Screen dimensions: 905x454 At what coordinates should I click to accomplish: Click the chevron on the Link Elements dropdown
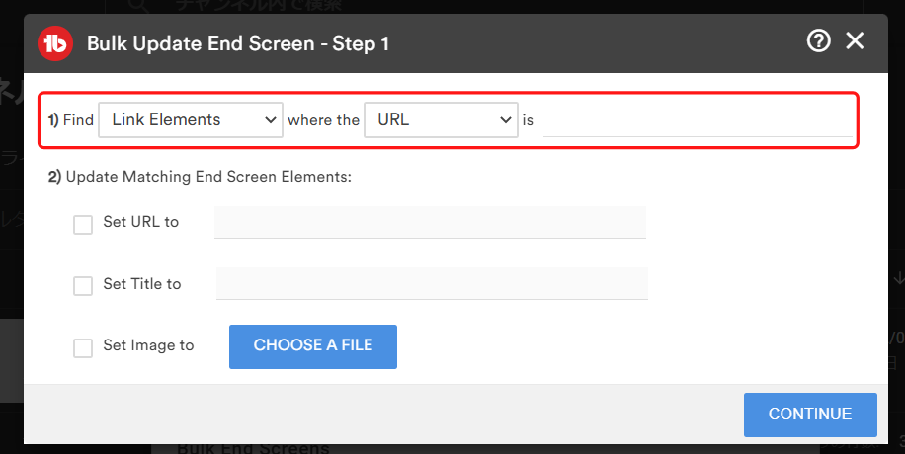point(270,120)
